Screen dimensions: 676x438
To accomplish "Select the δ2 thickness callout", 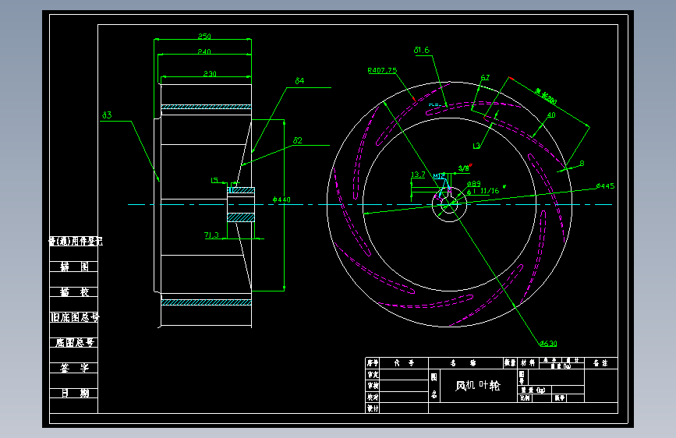I will (298, 140).
